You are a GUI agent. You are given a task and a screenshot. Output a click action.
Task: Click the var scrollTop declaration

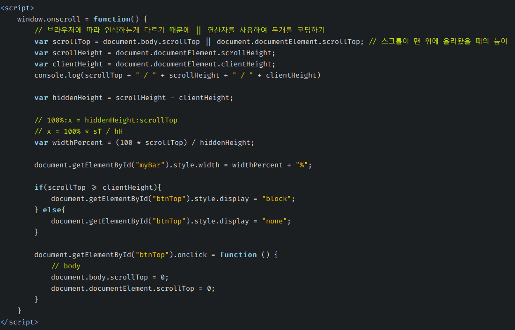[x=199, y=42]
